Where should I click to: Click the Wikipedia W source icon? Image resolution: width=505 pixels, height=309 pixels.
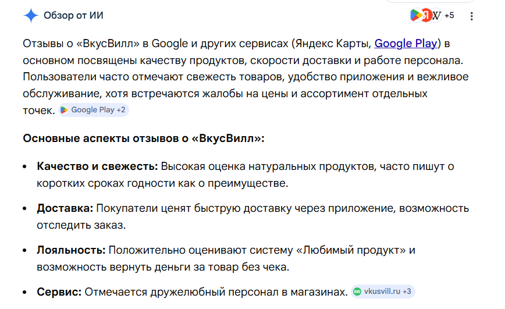pyautogui.click(x=436, y=16)
